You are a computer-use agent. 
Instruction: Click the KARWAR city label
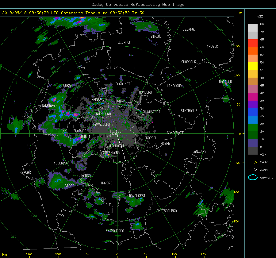[25, 172]
